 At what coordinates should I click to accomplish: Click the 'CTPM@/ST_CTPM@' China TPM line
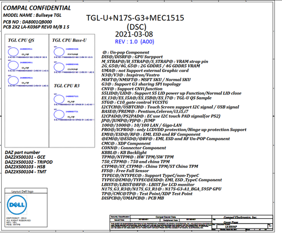pyautogui.click(x=149, y=166)
